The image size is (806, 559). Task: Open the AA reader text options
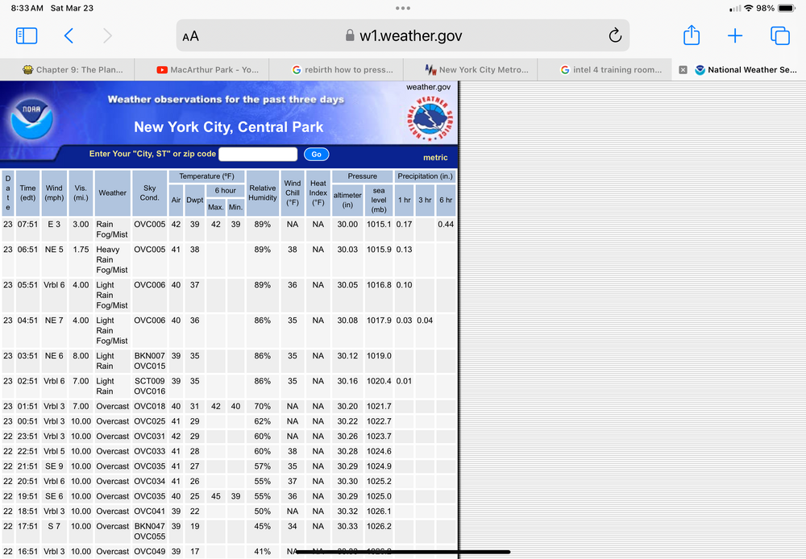[x=190, y=36]
